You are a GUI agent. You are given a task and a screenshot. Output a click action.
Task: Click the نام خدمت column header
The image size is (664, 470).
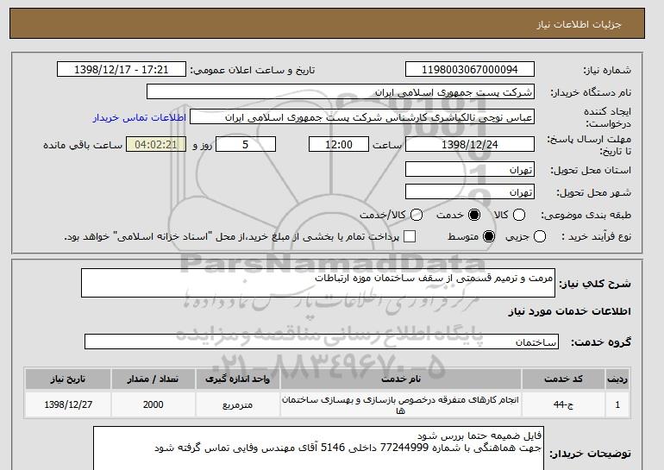[401, 379]
